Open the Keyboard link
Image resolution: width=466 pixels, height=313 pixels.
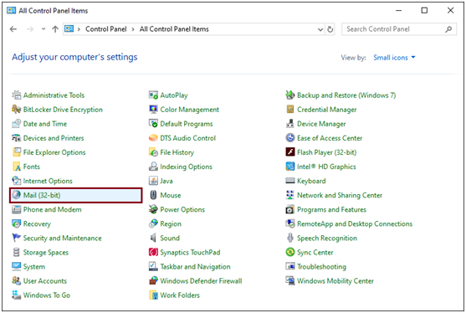(311, 181)
